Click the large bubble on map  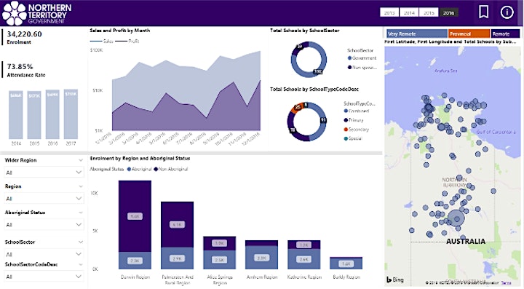click(x=456, y=218)
